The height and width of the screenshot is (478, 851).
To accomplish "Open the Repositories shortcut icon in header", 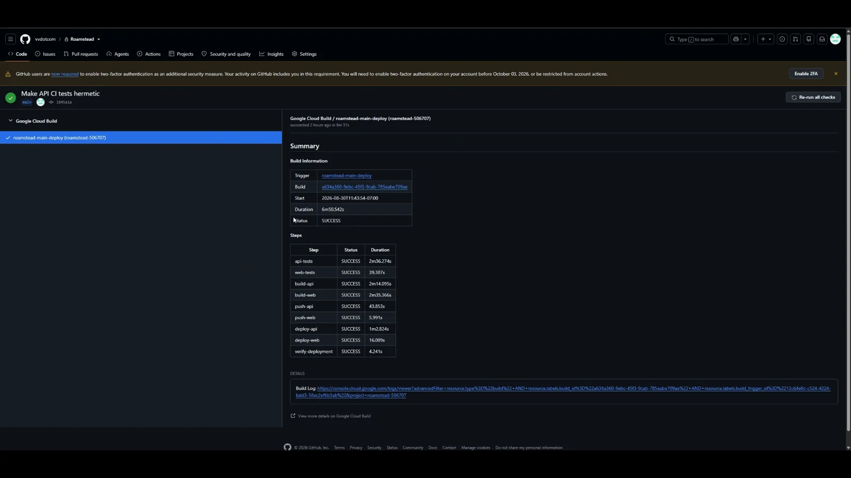I will 809,39.
